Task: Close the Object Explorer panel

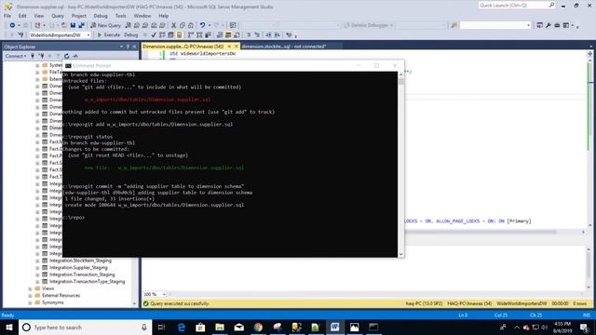Action: point(134,47)
